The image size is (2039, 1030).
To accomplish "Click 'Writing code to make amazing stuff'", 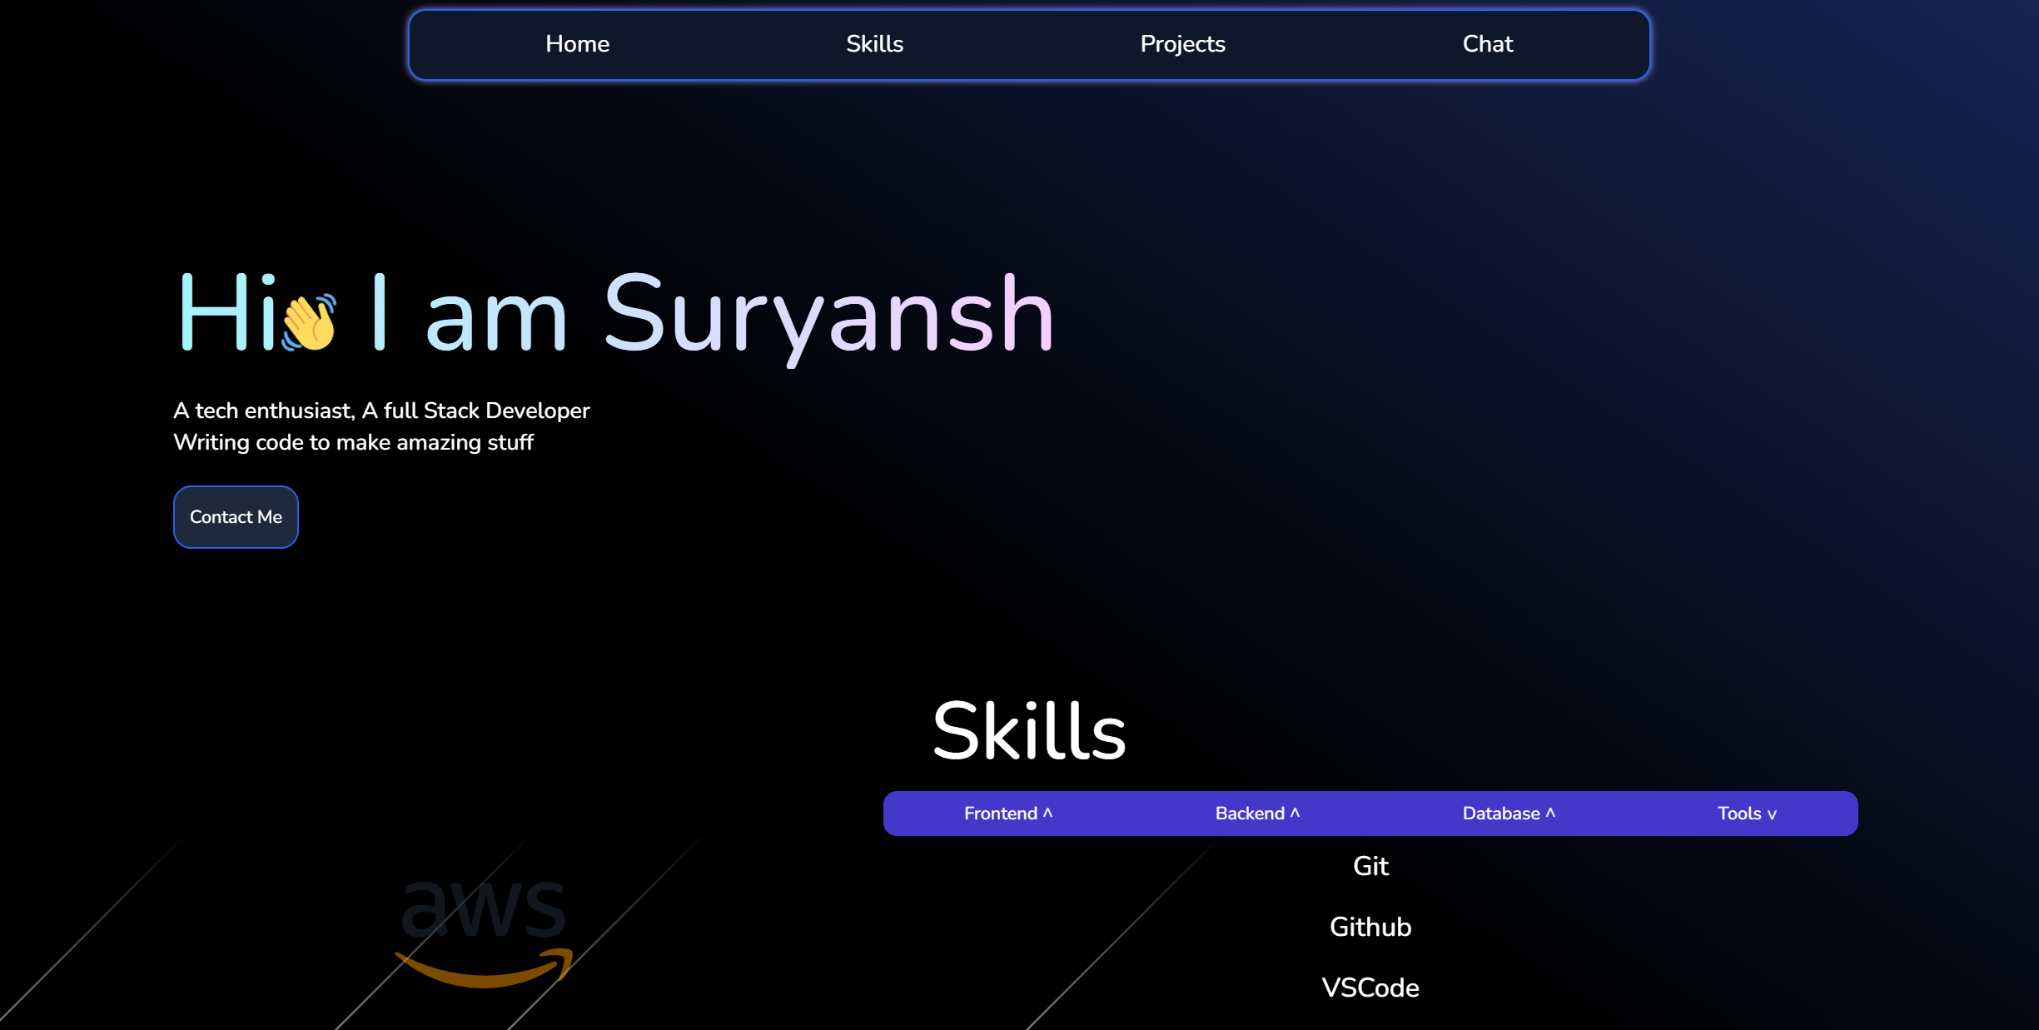I will (353, 442).
